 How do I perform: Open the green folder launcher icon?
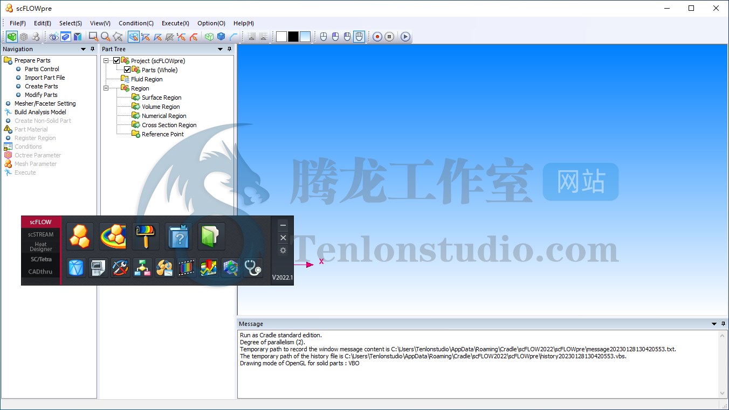[211, 237]
